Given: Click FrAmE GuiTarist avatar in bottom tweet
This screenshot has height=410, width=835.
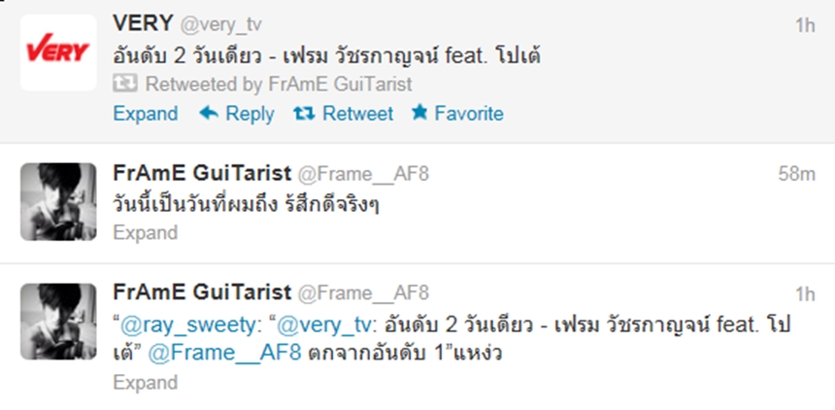Looking at the screenshot, I should pyautogui.click(x=58, y=321).
